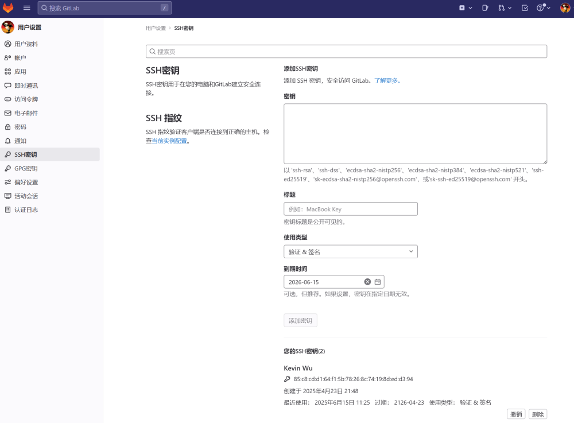574x423 pixels.
Task: Open the GitLab Duo Chat icon
Action: pos(484,8)
